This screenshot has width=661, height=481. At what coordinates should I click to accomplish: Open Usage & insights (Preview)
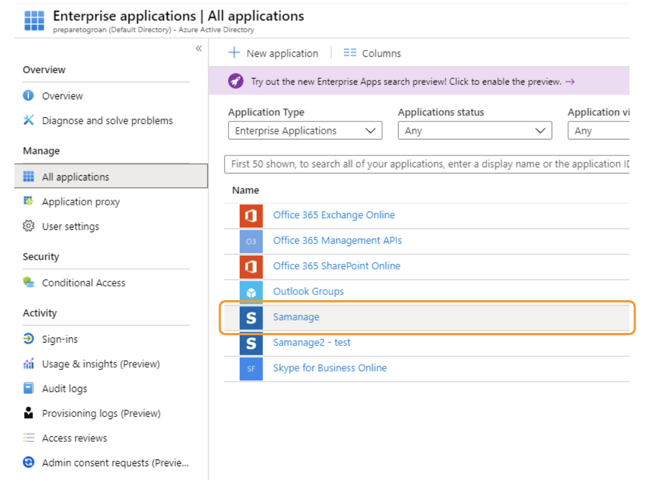[101, 364]
